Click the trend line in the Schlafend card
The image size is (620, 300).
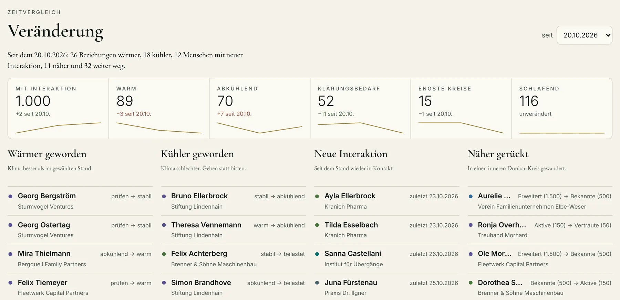click(562, 133)
